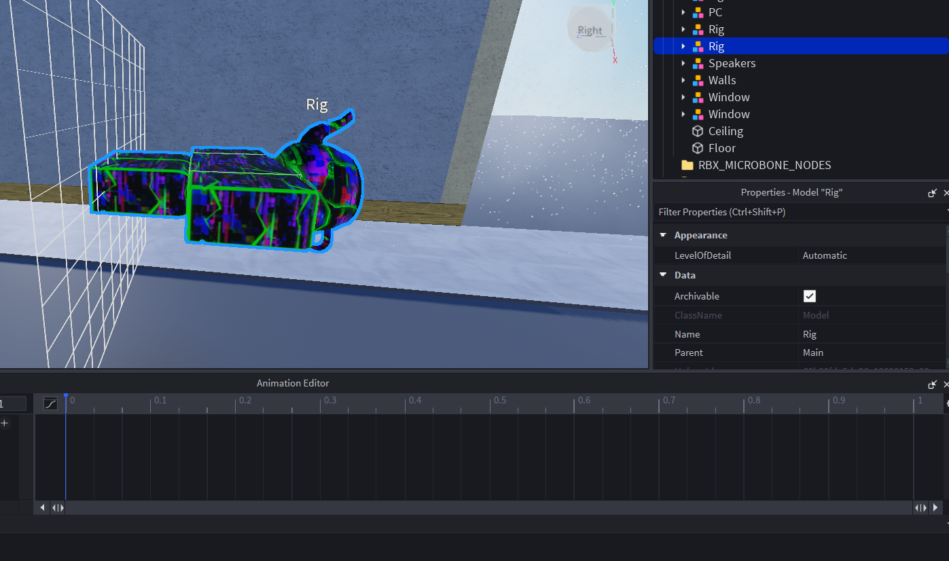Expand the Speakers tree node

pyautogui.click(x=683, y=63)
